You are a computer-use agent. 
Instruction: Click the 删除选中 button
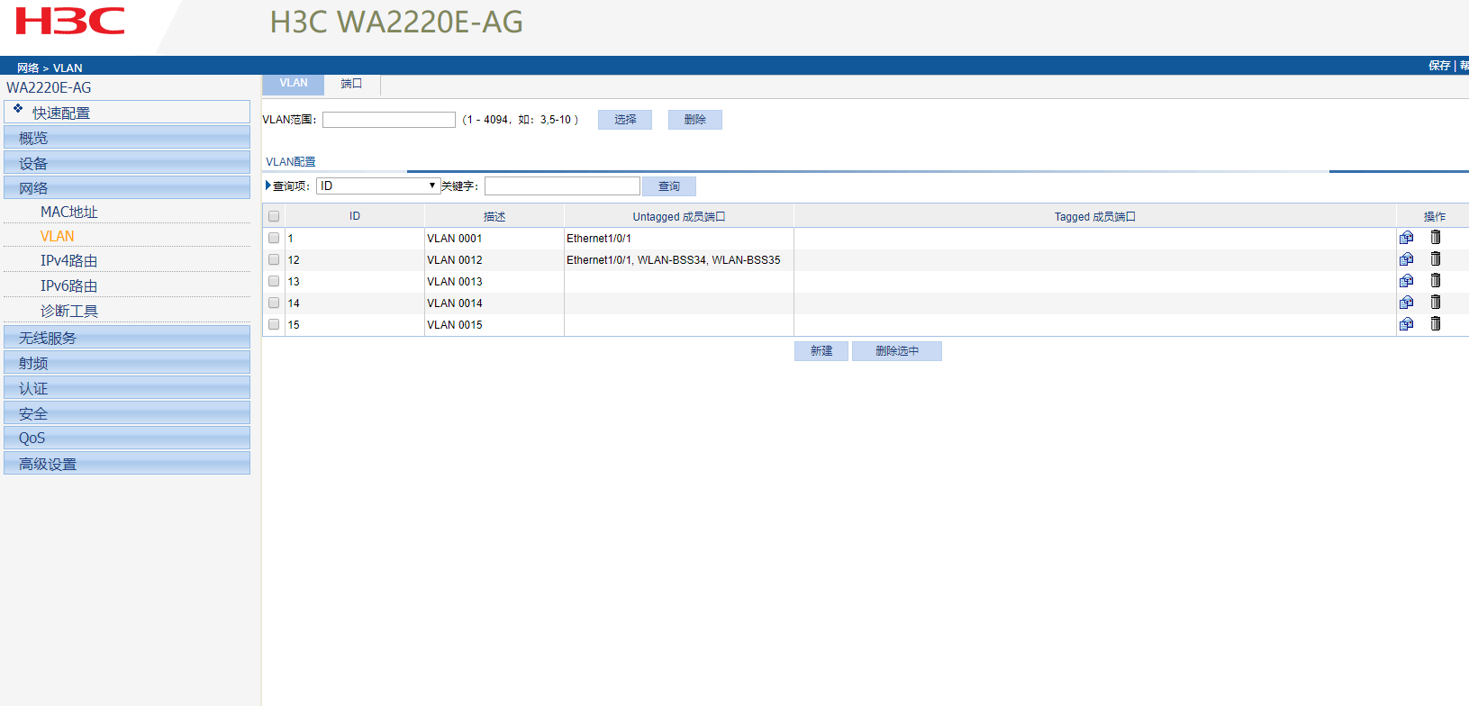tap(897, 351)
